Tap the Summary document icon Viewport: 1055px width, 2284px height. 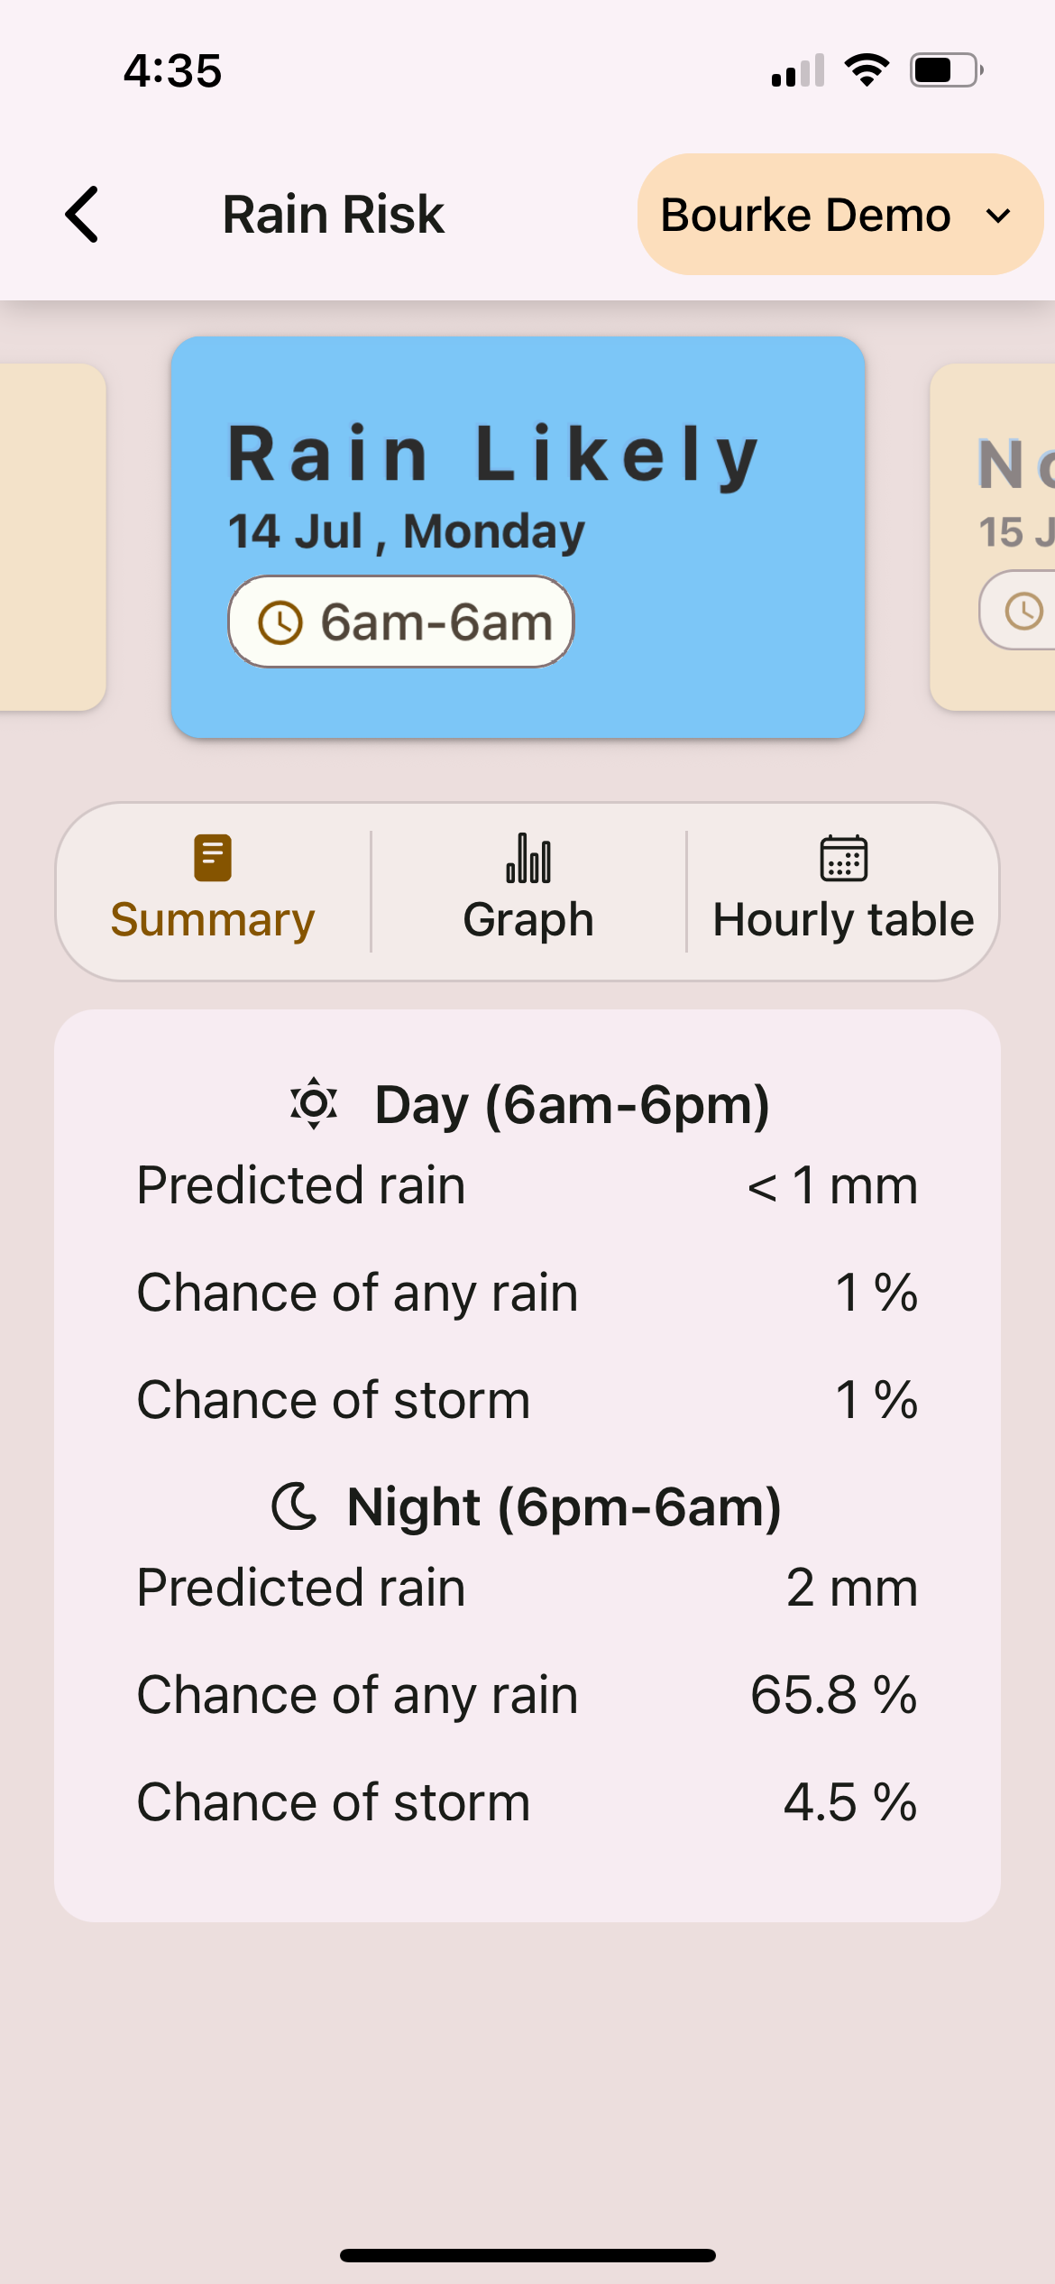pos(213,858)
